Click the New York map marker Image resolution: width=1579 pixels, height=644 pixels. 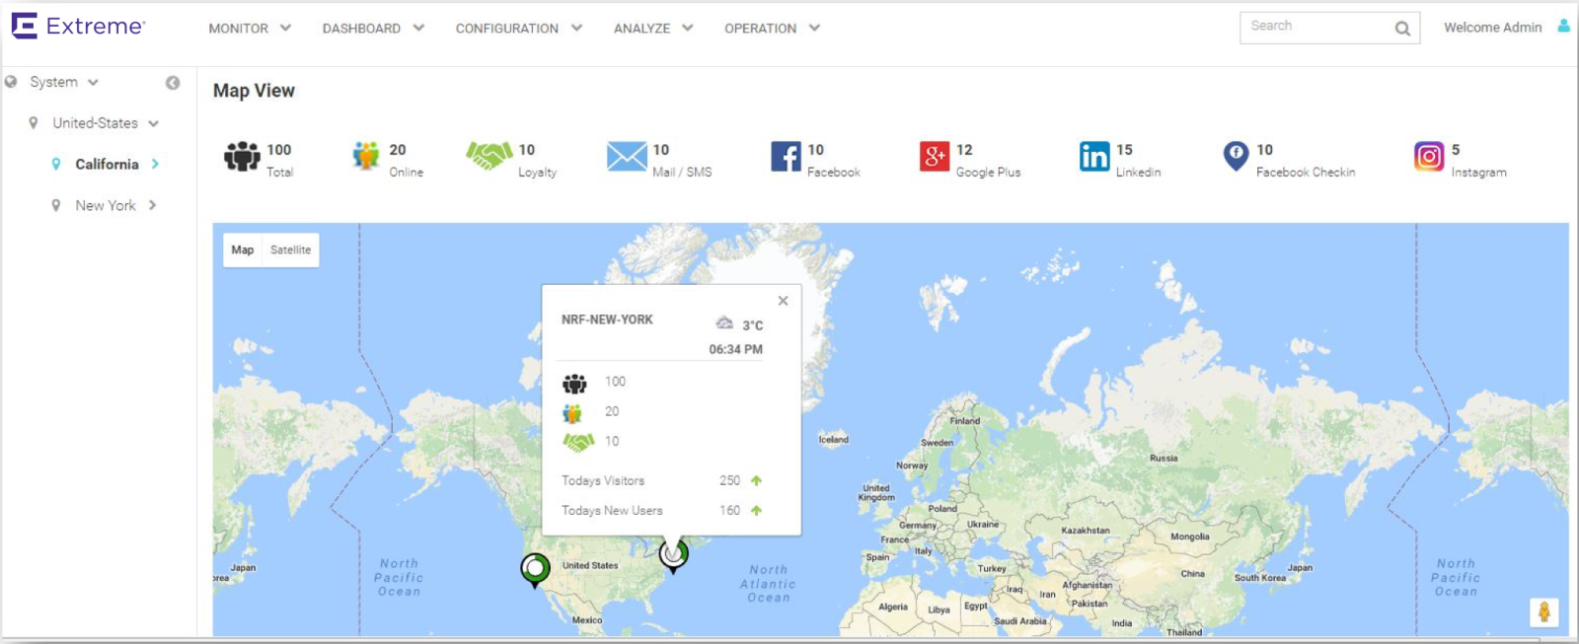coord(673,555)
